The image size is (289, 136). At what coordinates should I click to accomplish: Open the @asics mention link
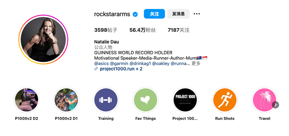[102, 64]
